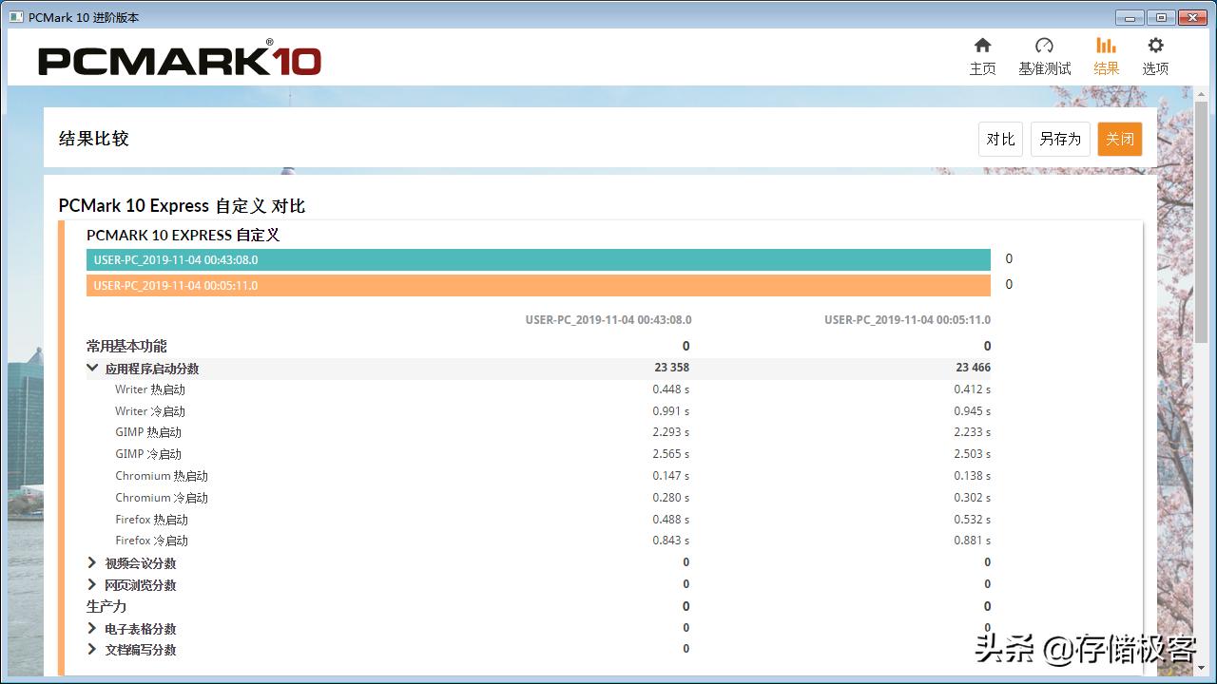Close the comparison with 关闭 button
1217x684 pixels.
pyautogui.click(x=1120, y=139)
